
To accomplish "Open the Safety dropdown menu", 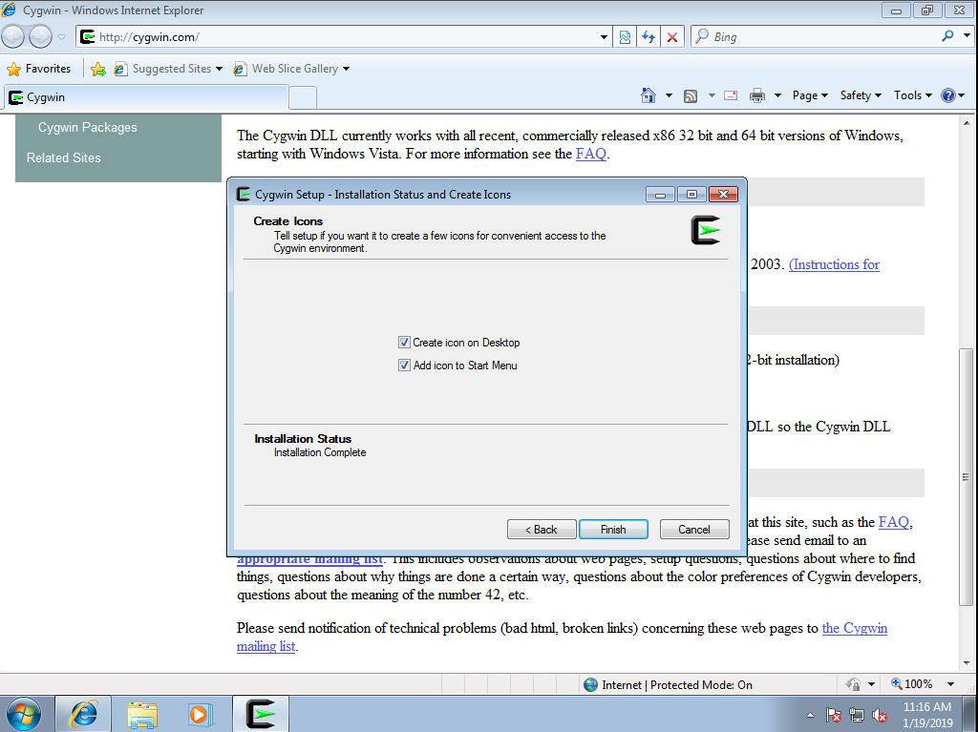I will tap(861, 95).
